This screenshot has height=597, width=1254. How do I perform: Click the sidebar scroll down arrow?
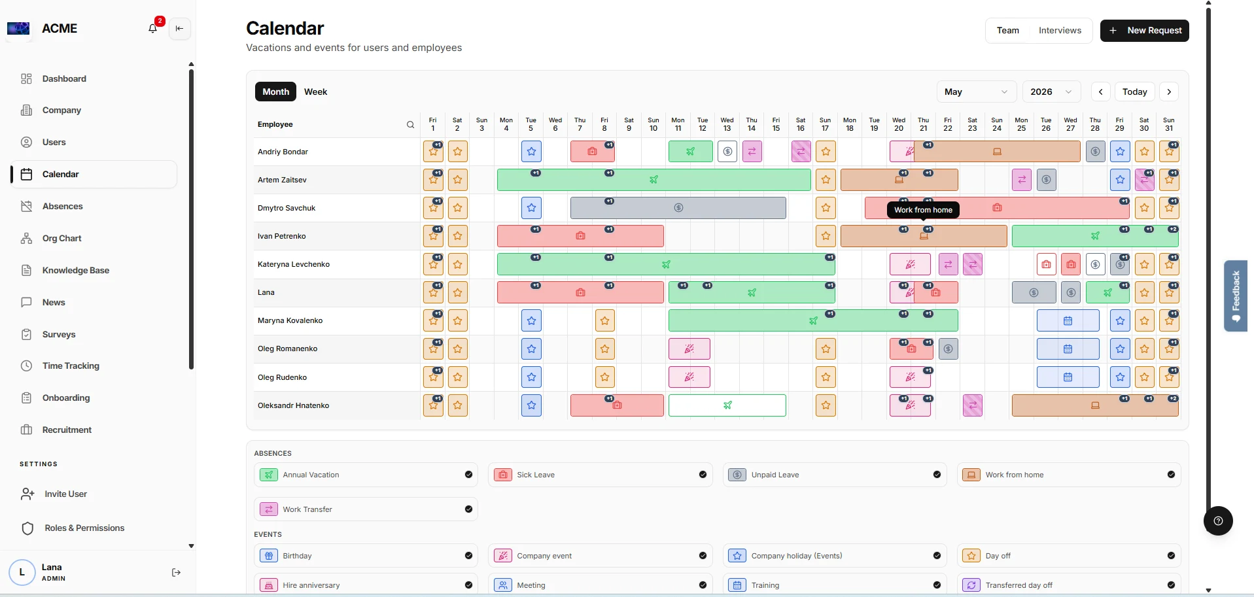(x=191, y=545)
